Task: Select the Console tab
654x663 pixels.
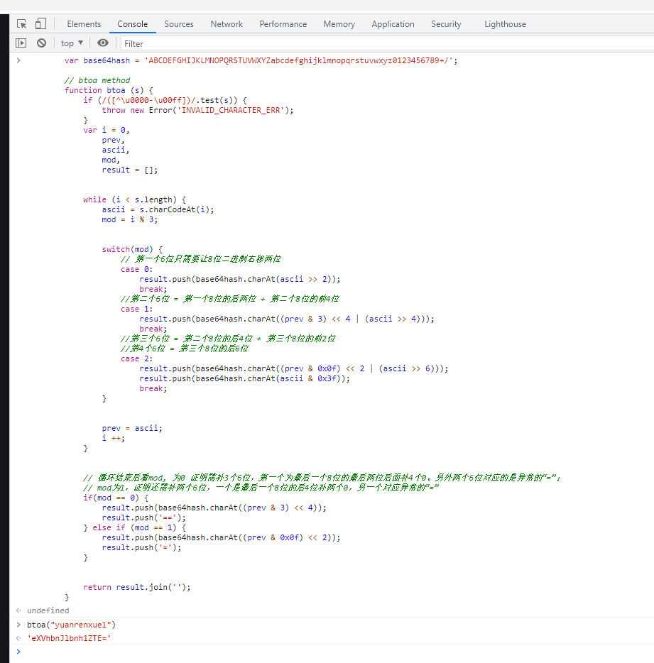Action: 132,24
